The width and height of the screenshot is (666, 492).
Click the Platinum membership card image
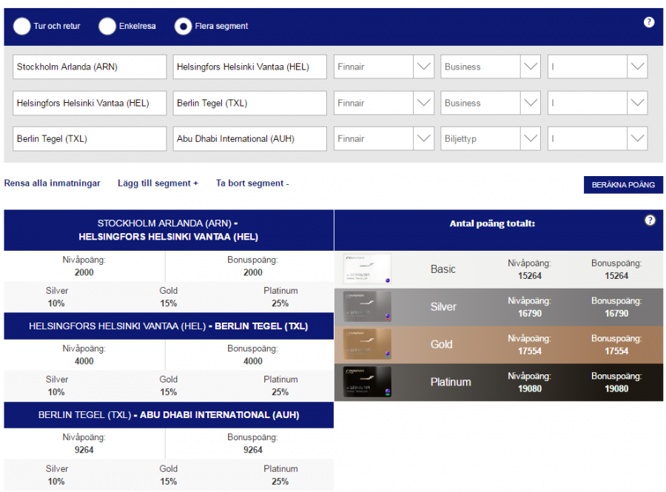[x=368, y=382]
